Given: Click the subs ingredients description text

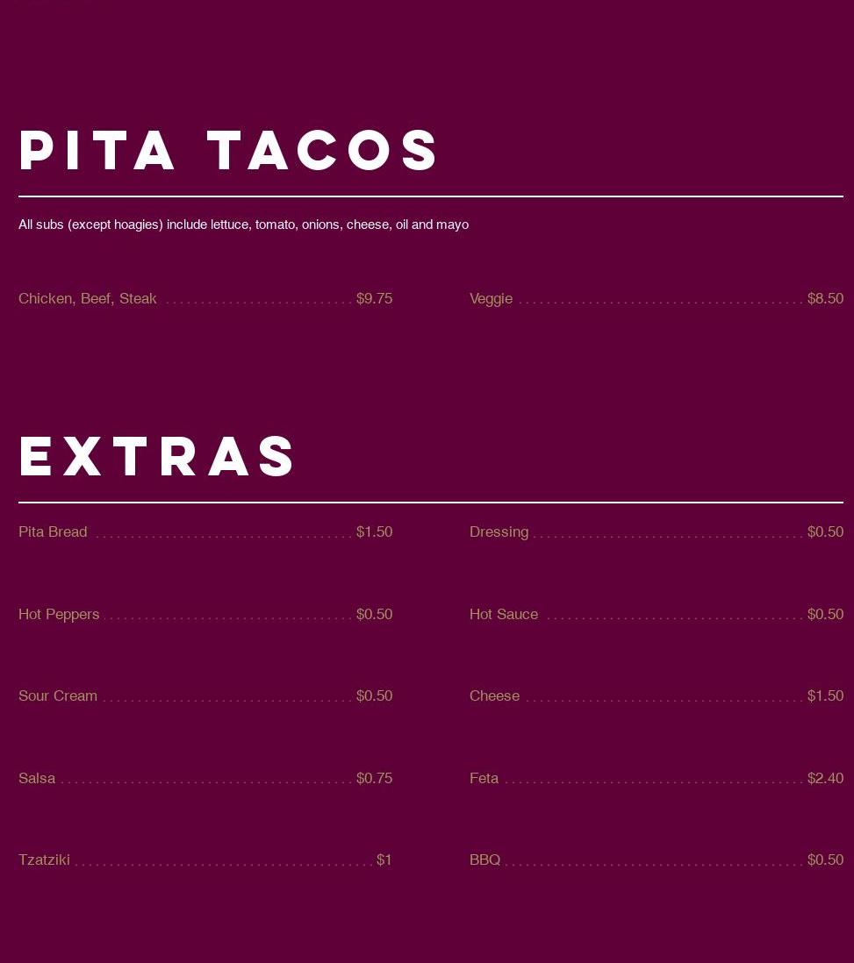Looking at the screenshot, I should point(243,225).
